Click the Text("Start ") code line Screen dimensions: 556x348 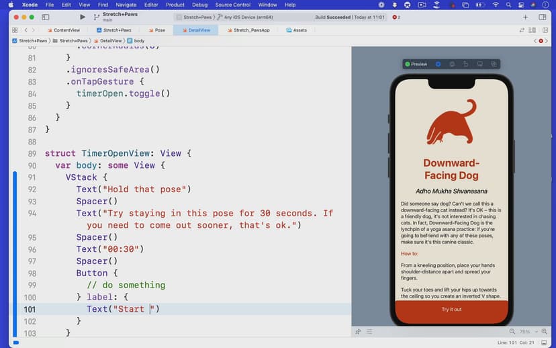coord(123,309)
